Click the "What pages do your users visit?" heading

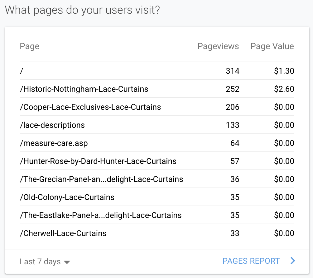click(x=83, y=10)
